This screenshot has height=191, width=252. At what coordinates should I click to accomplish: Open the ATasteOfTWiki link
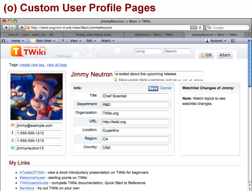pyautogui.click(x=32, y=172)
